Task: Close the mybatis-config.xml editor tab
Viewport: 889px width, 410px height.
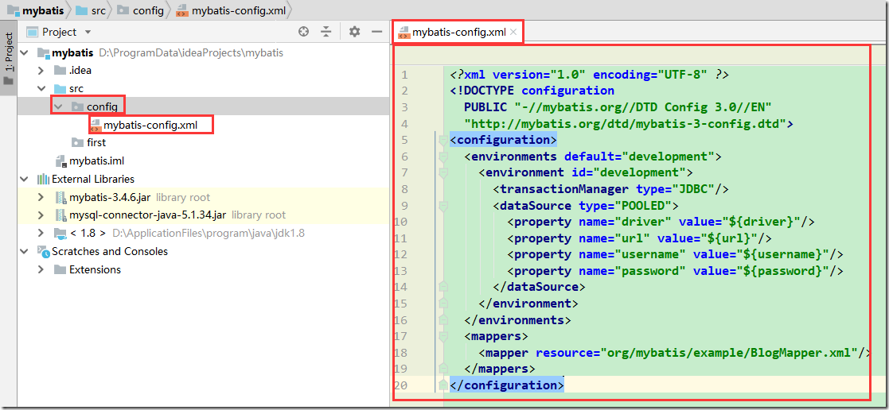Action: click(513, 33)
